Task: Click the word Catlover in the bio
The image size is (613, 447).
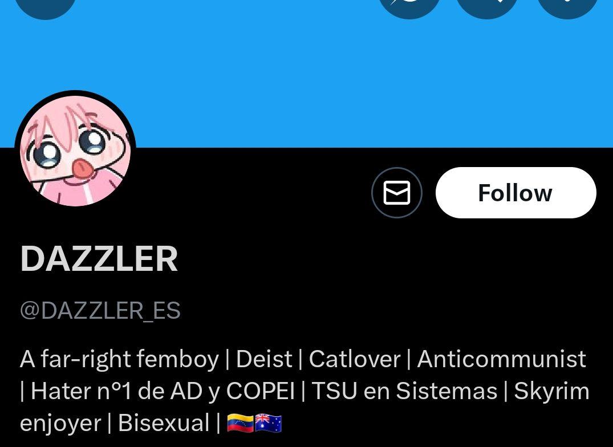Action: [x=355, y=359]
